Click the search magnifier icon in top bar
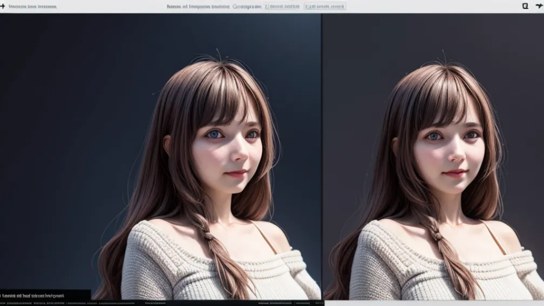Screen dimensions: 544x306 (525, 6)
